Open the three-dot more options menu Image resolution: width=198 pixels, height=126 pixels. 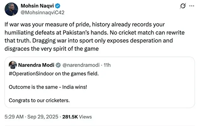191,6
